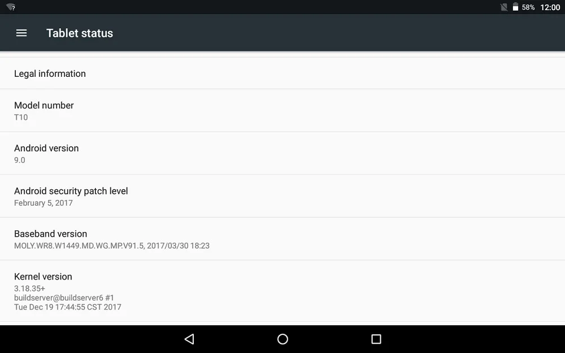Tap the Wi-Fi status icon
565x353 pixels.
tap(11, 7)
